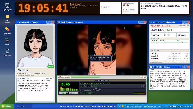Click the taskbar tray icon left of orange one
This screenshot has width=193, height=109.
coord(120,106)
